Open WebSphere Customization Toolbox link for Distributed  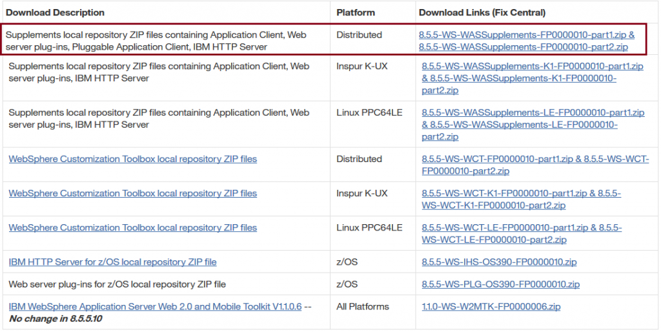(x=132, y=159)
